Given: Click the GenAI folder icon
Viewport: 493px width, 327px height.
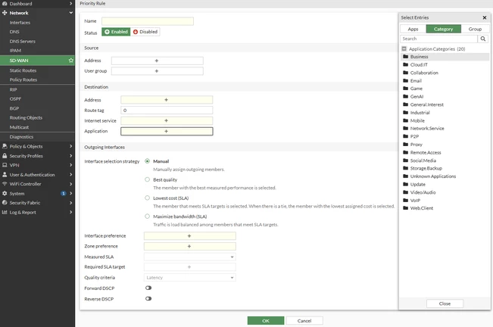Looking at the screenshot, I should pos(406,96).
